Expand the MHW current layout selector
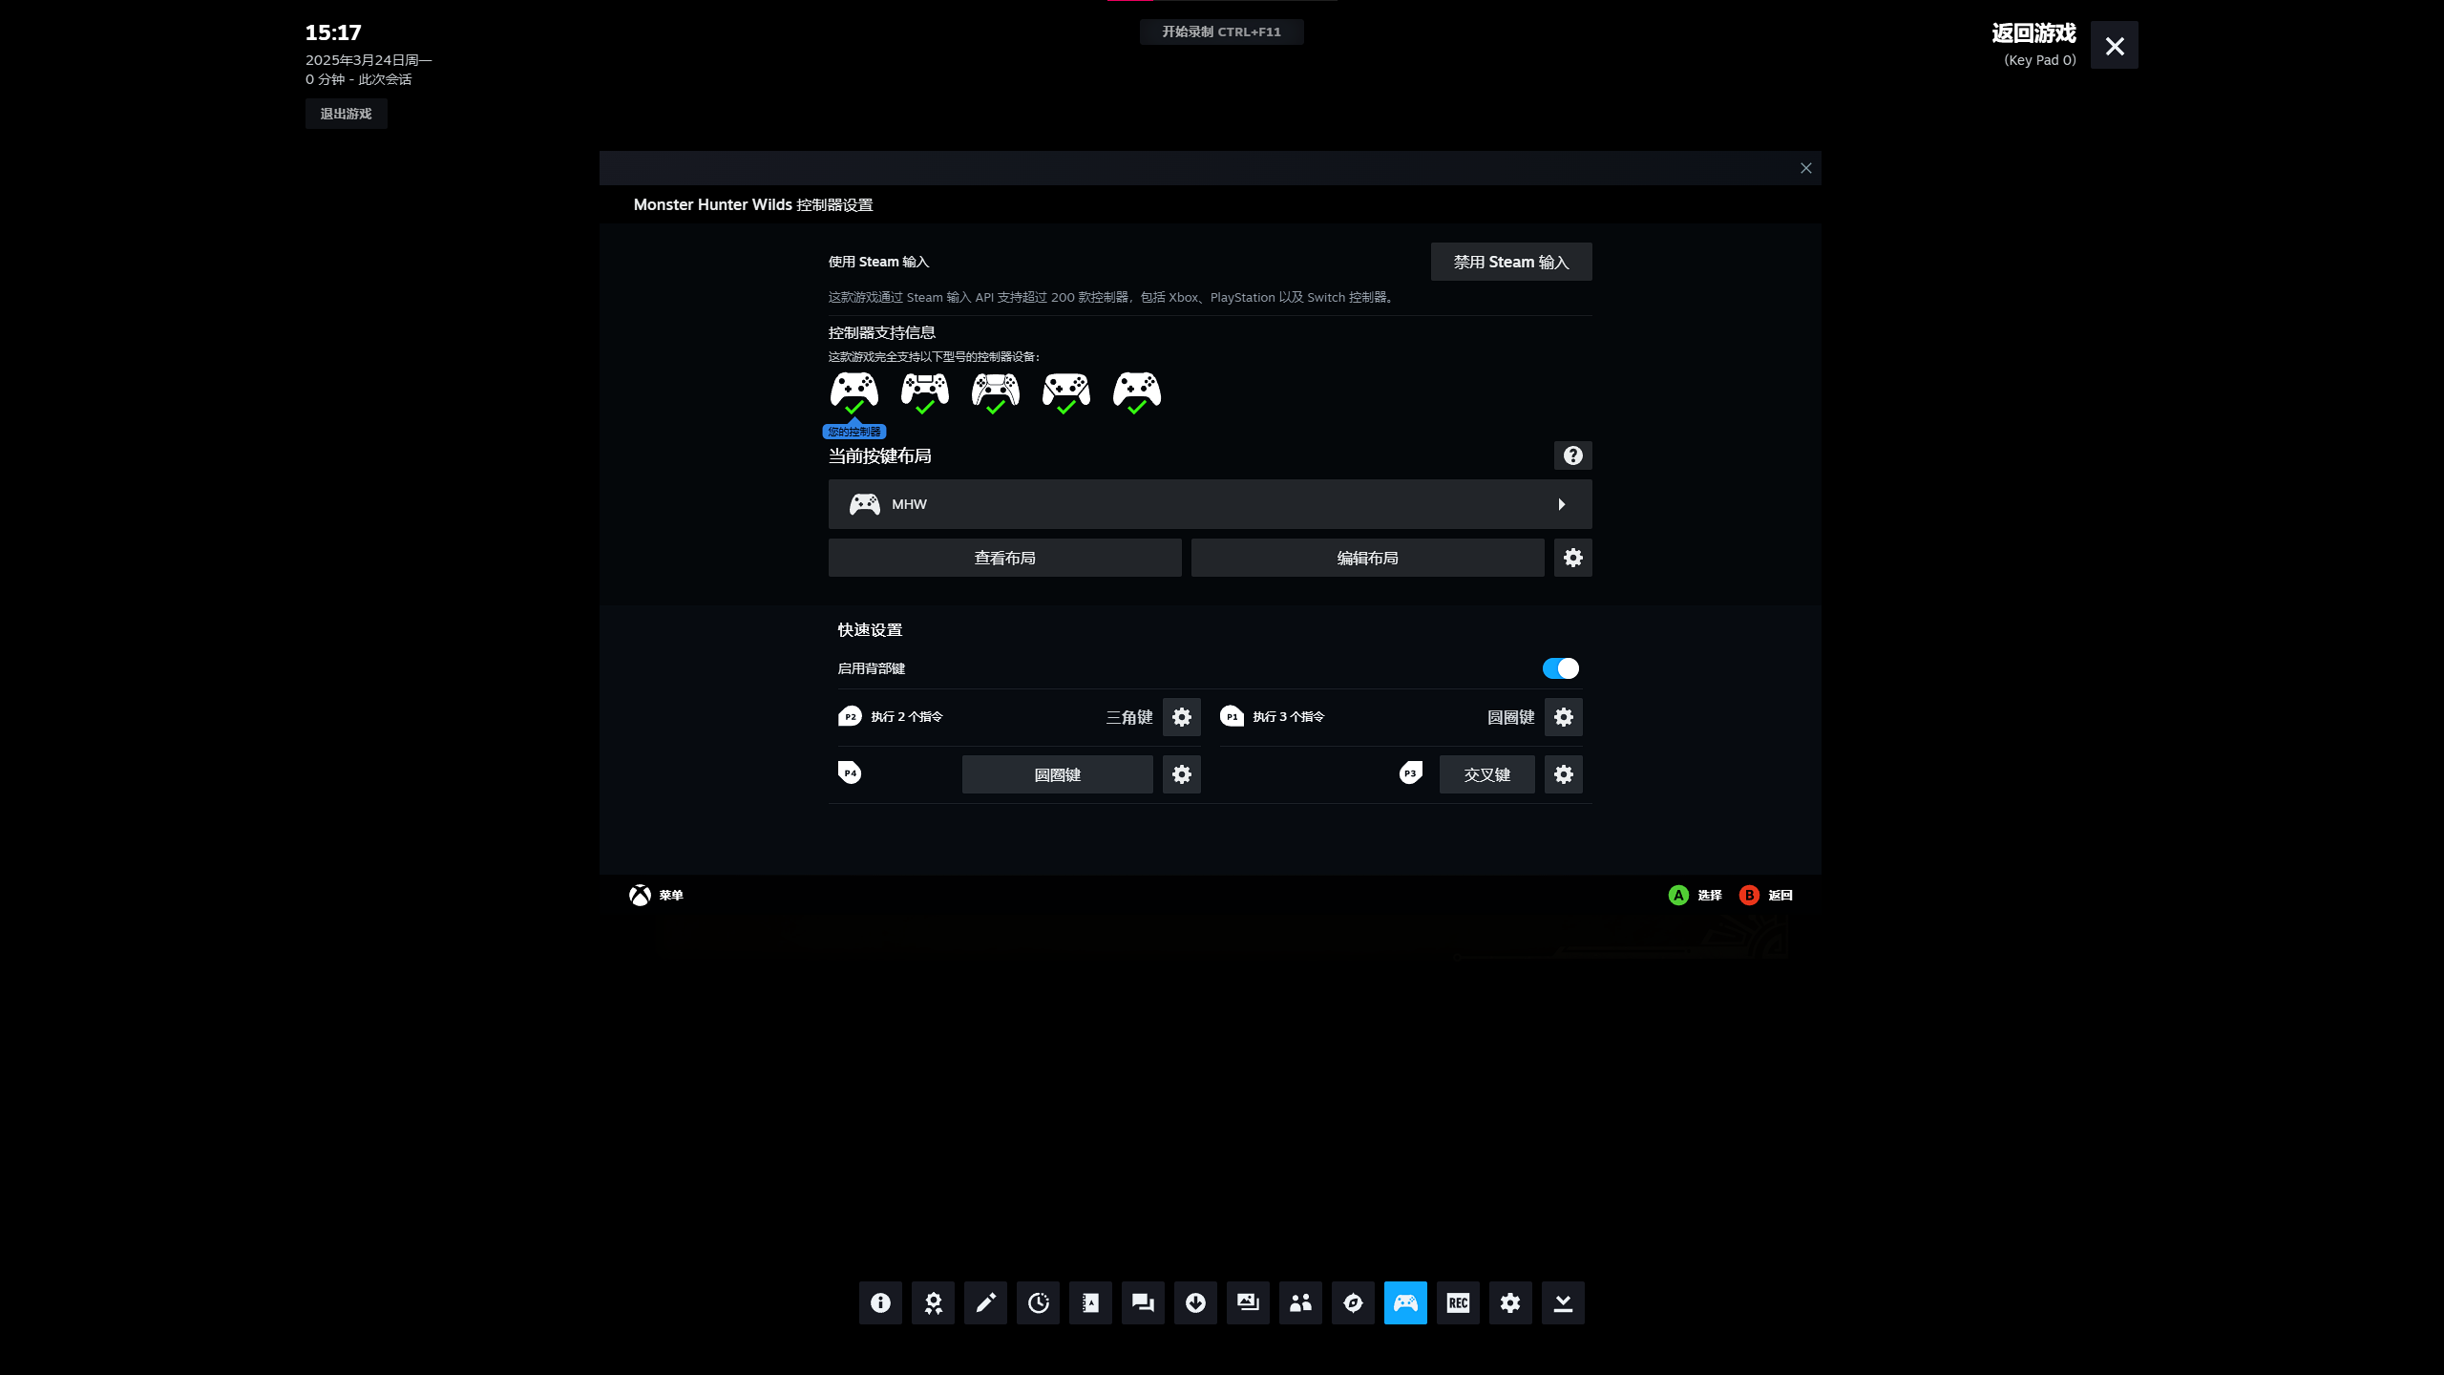This screenshot has height=1375, width=2444. (1210, 504)
